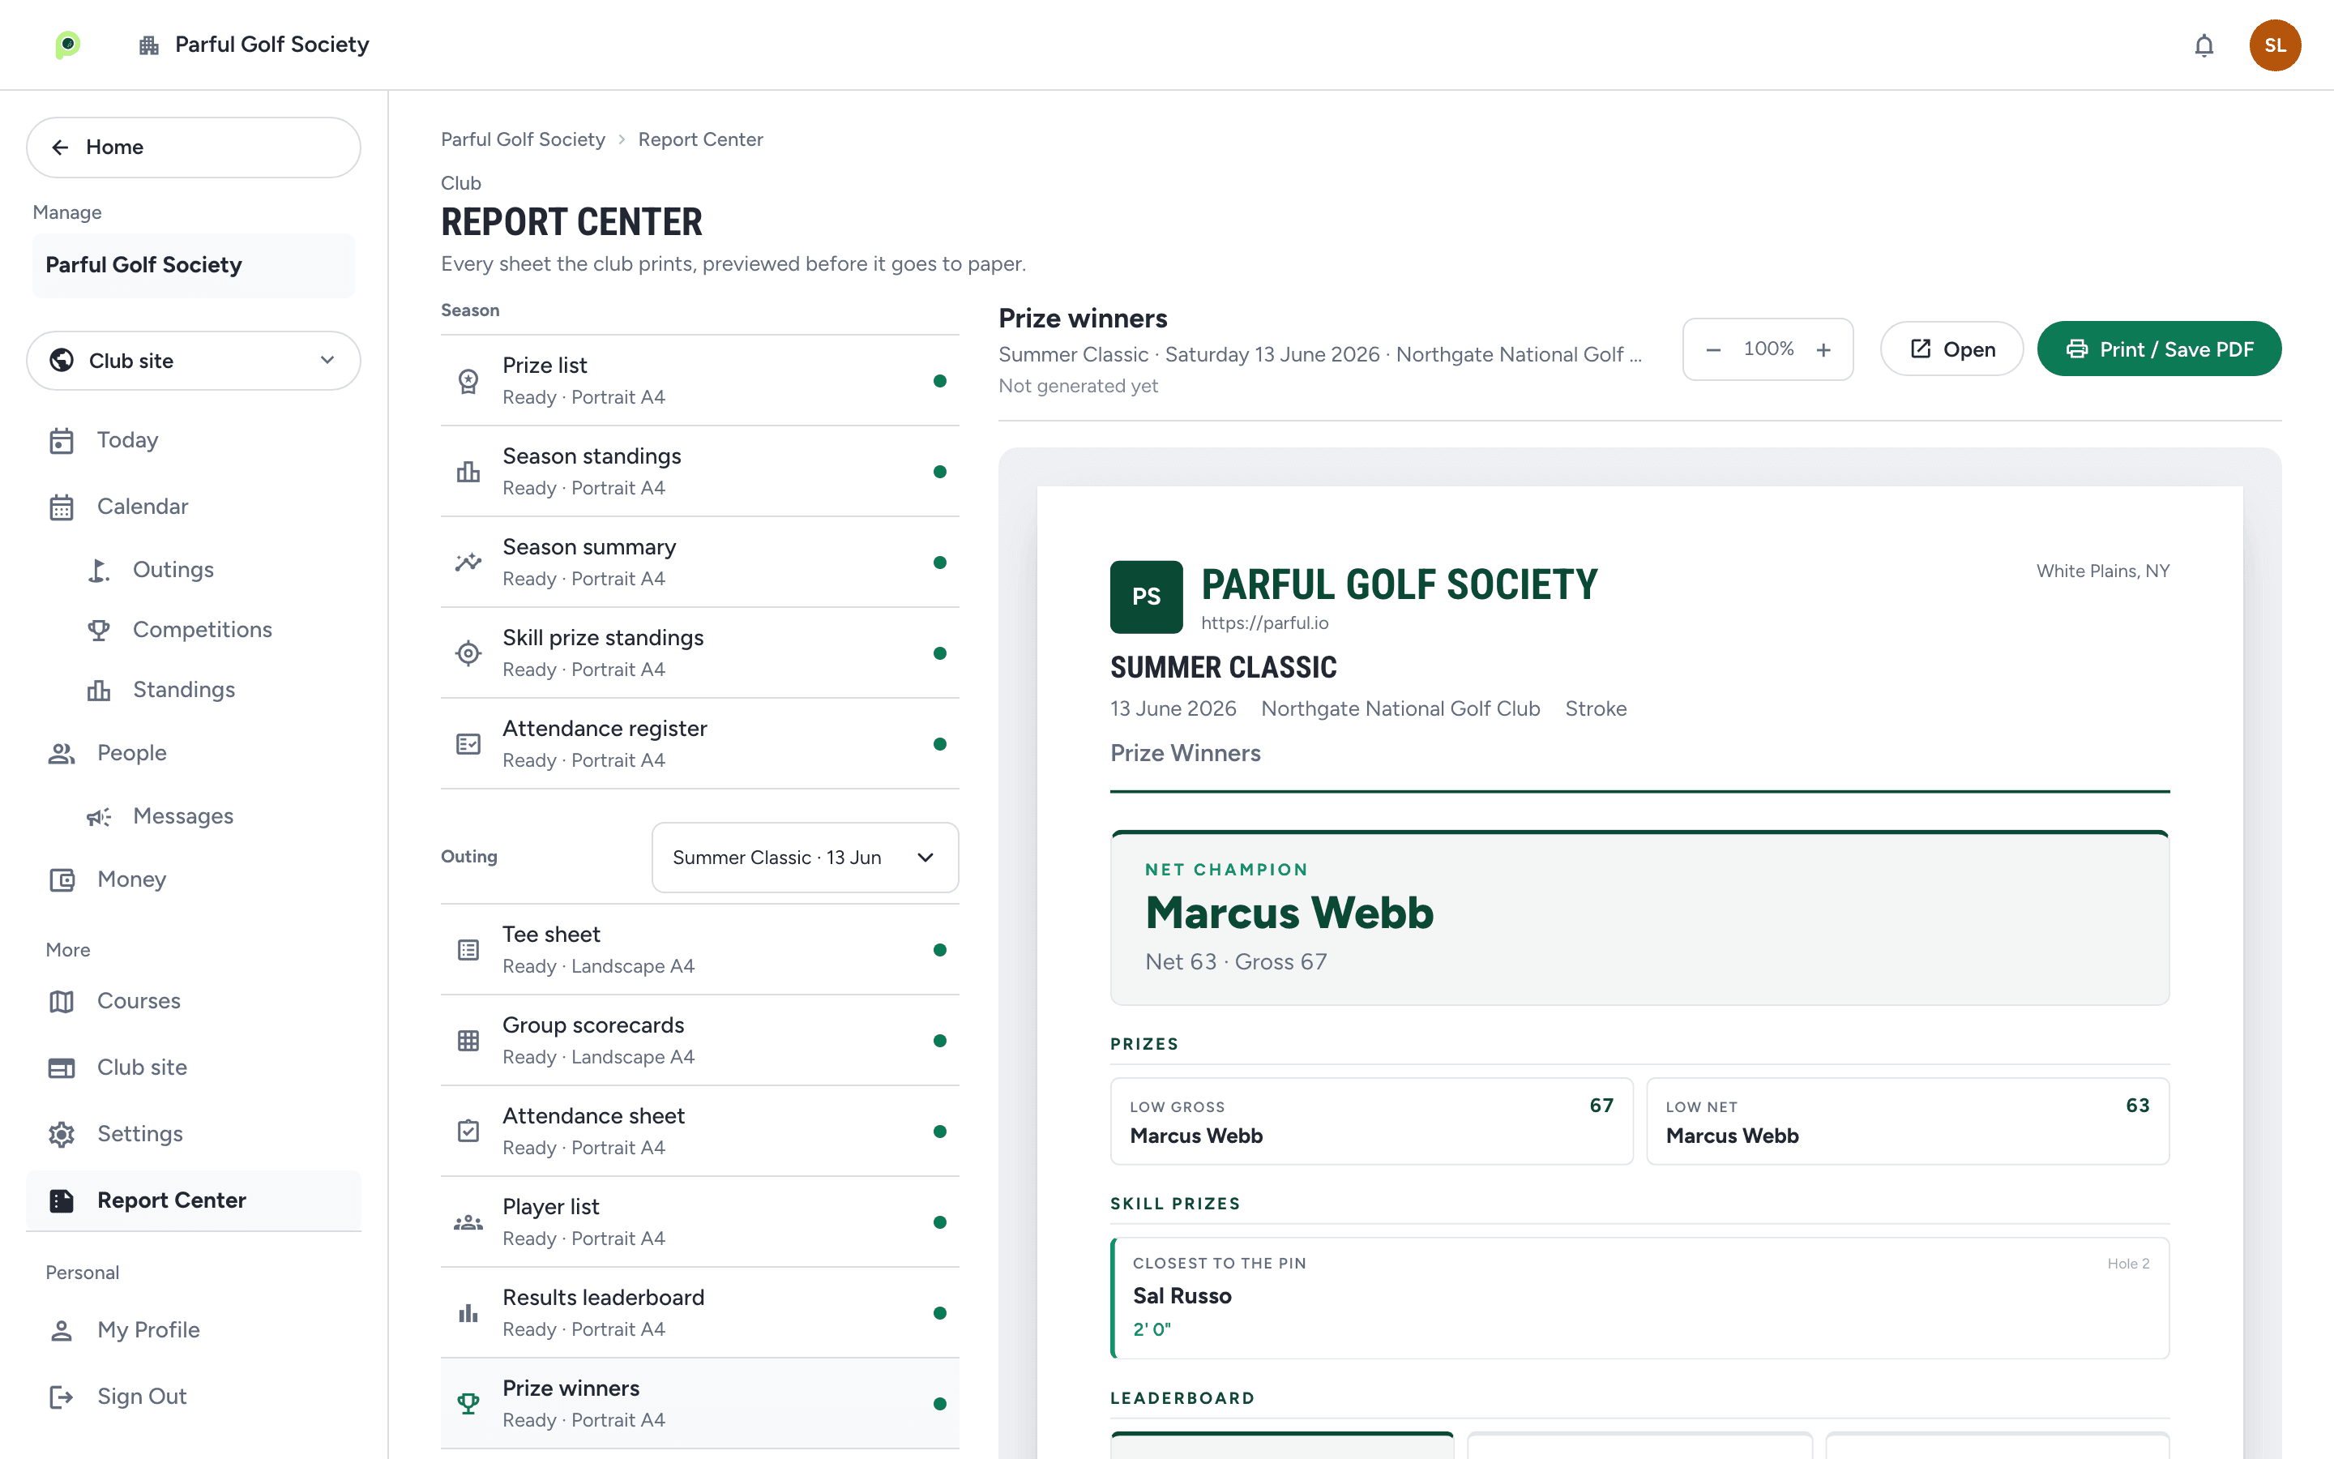
Task: Click the Skill prize standings target icon
Action: 468,653
